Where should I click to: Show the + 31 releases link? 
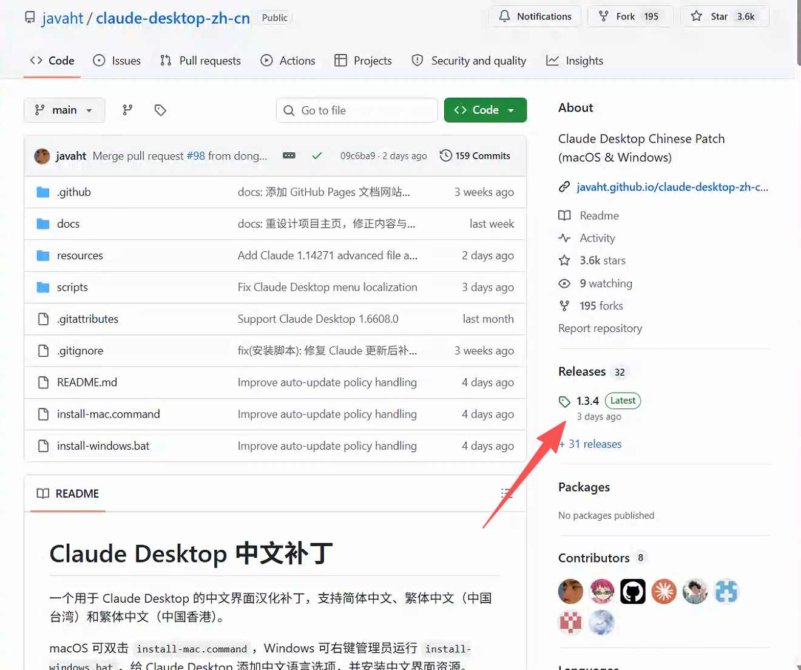pos(590,444)
